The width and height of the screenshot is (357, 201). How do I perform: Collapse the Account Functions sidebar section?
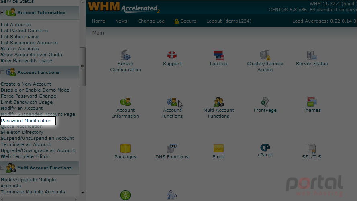[x=2, y=72]
